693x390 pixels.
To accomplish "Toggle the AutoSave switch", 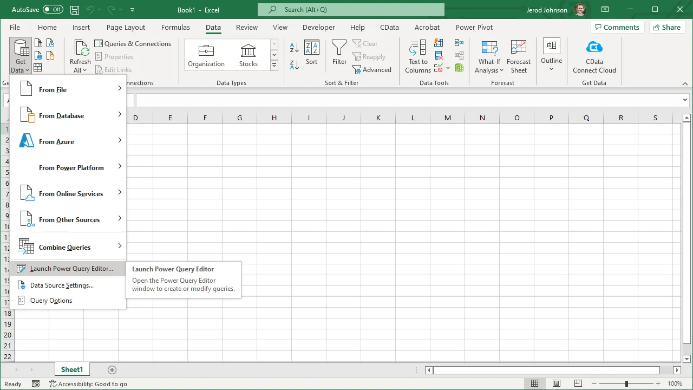I will click(53, 9).
